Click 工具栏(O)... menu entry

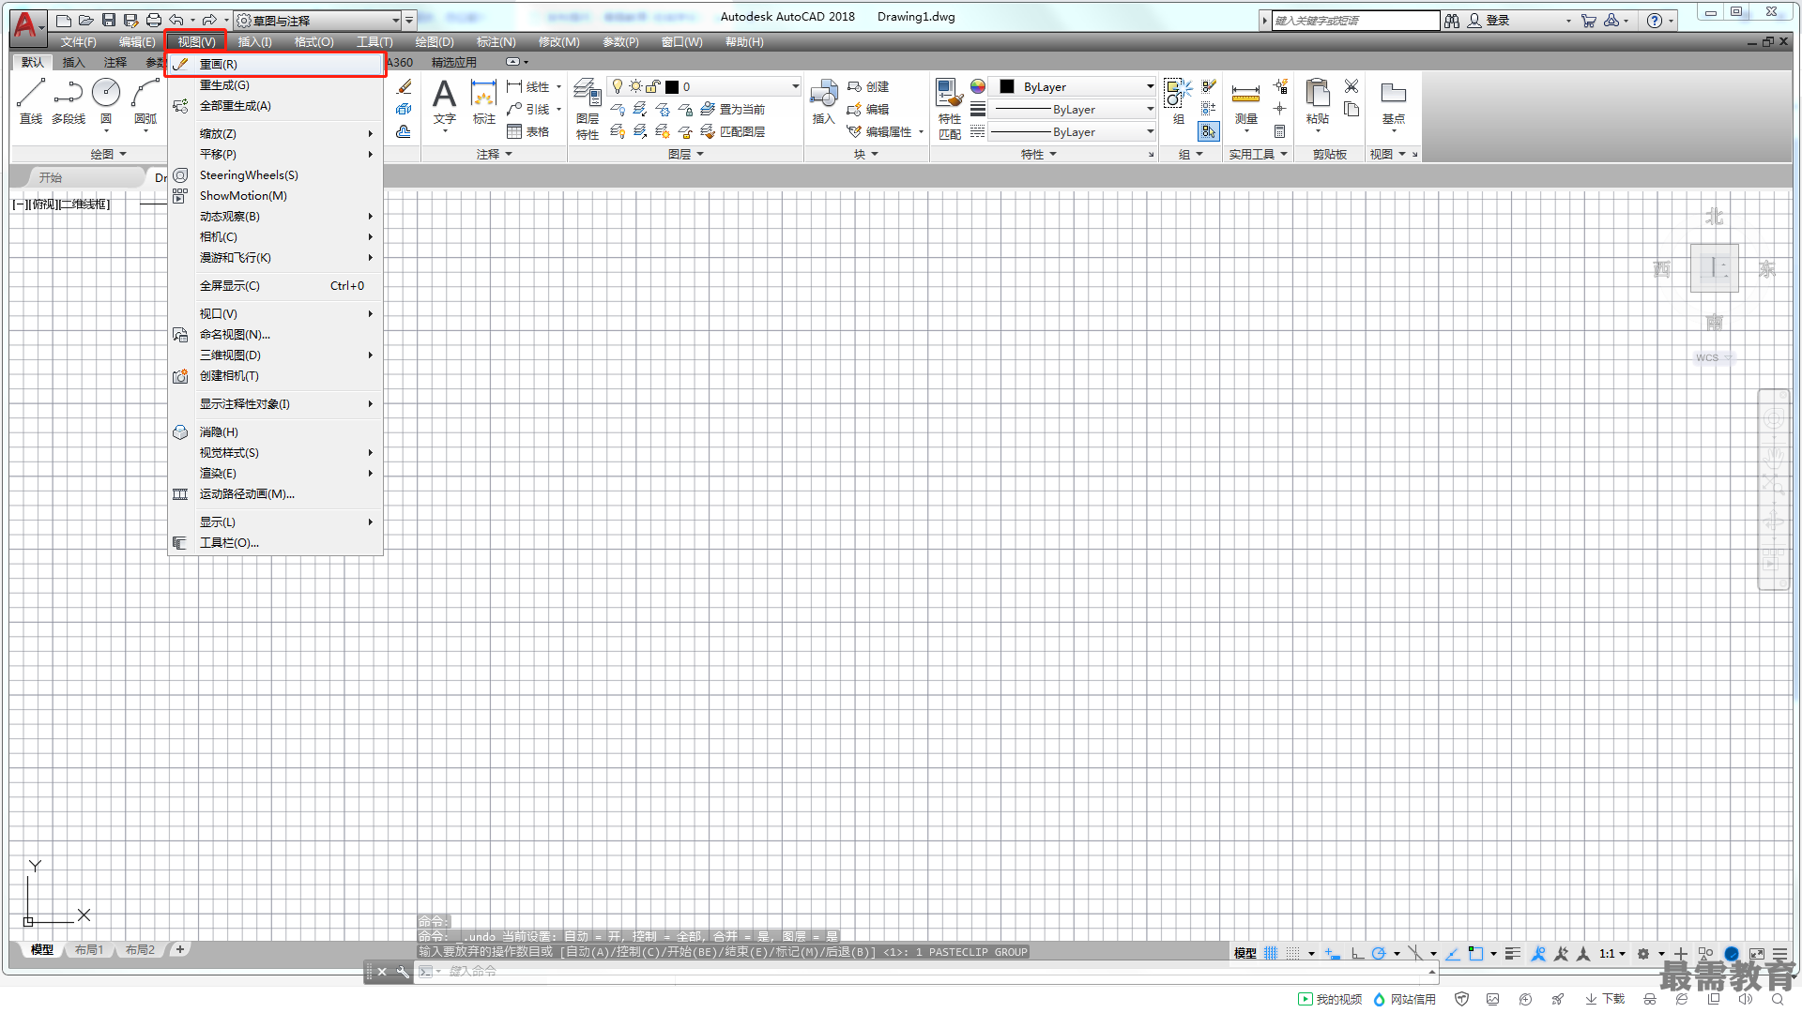click(x=275, y=542)
